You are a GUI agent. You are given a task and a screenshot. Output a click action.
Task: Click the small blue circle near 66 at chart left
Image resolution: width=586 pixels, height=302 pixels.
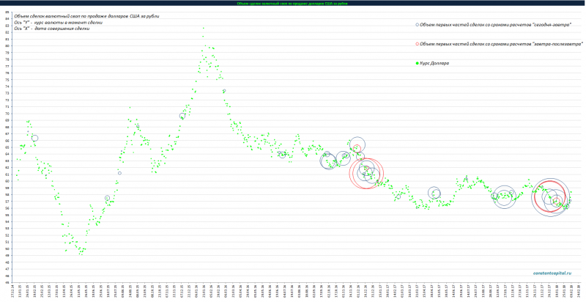tap(34, 138)
